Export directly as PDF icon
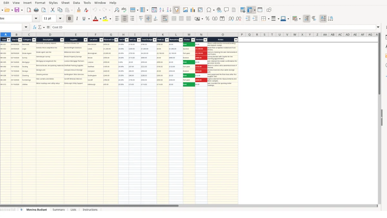 pyautogui.click(x=29, y=10)
